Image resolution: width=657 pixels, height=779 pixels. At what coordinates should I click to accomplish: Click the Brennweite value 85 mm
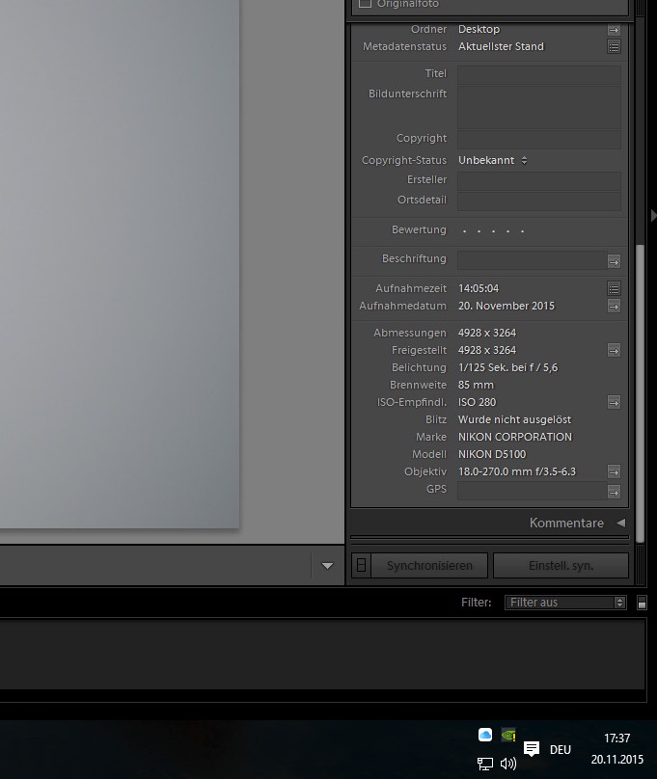(x=476, y=385)
